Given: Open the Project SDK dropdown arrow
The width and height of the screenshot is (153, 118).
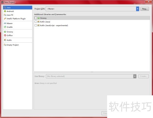Looking at the screenshot, I should coord(138,9).
